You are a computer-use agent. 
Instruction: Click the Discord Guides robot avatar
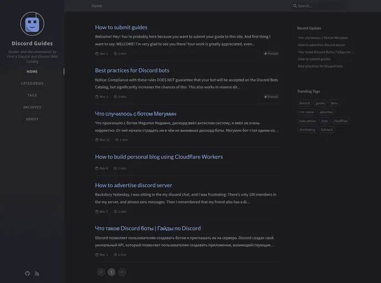pyautogui.click(x=32, y=24)
